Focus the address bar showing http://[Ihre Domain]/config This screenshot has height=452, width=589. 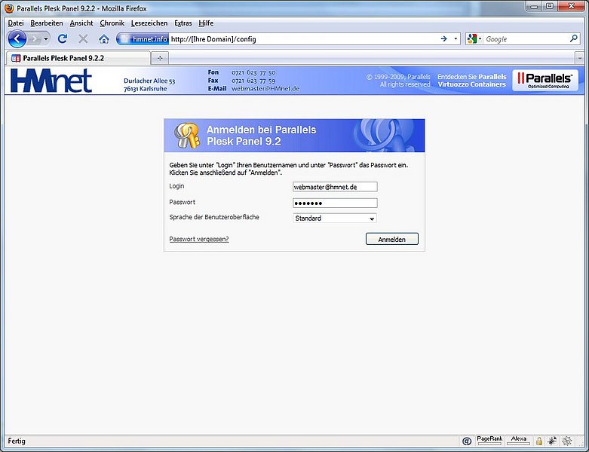(x=302, y=39)
